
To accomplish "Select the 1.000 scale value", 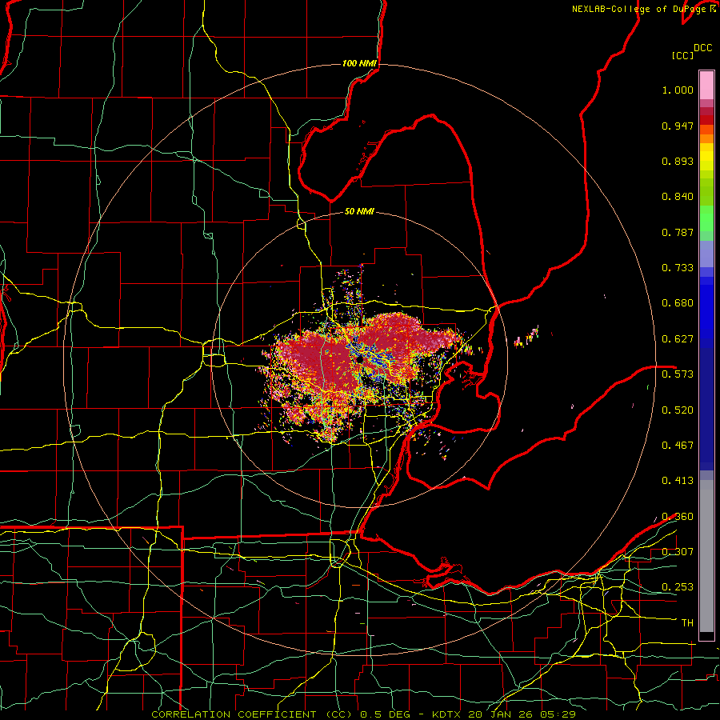I will tap(678, 90).
